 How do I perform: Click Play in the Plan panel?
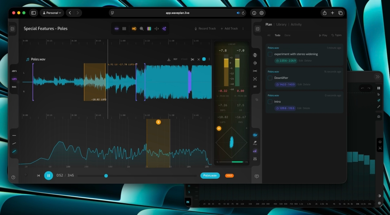click(323, 35)
